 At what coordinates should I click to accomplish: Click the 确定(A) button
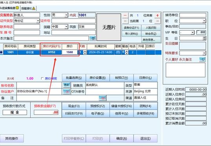tap(121, 138)
